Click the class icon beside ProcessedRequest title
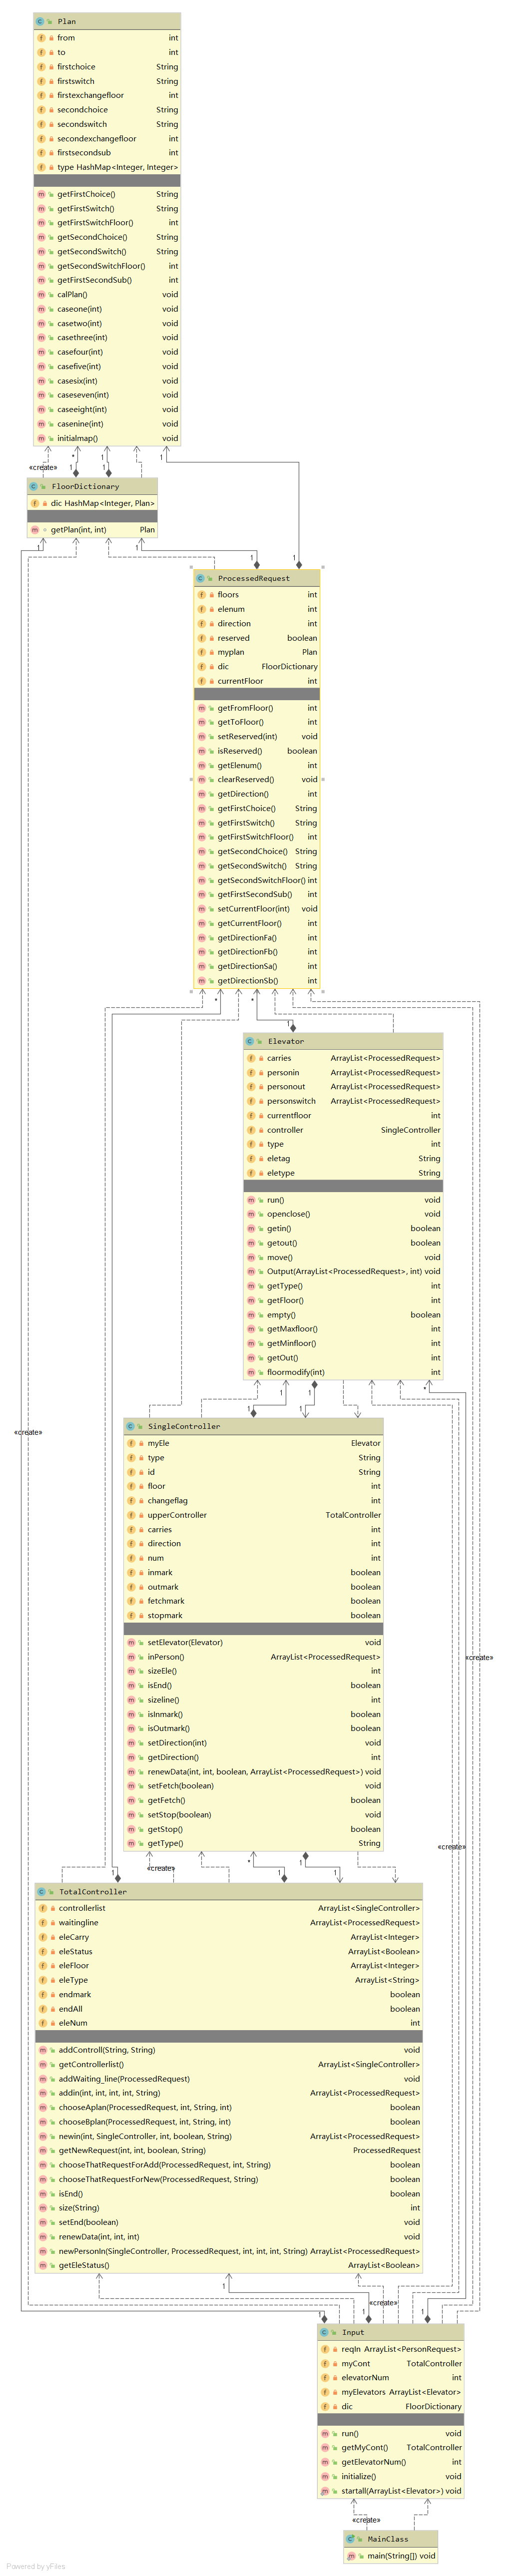The image size is (508, 2576). [x=200, y=578]
